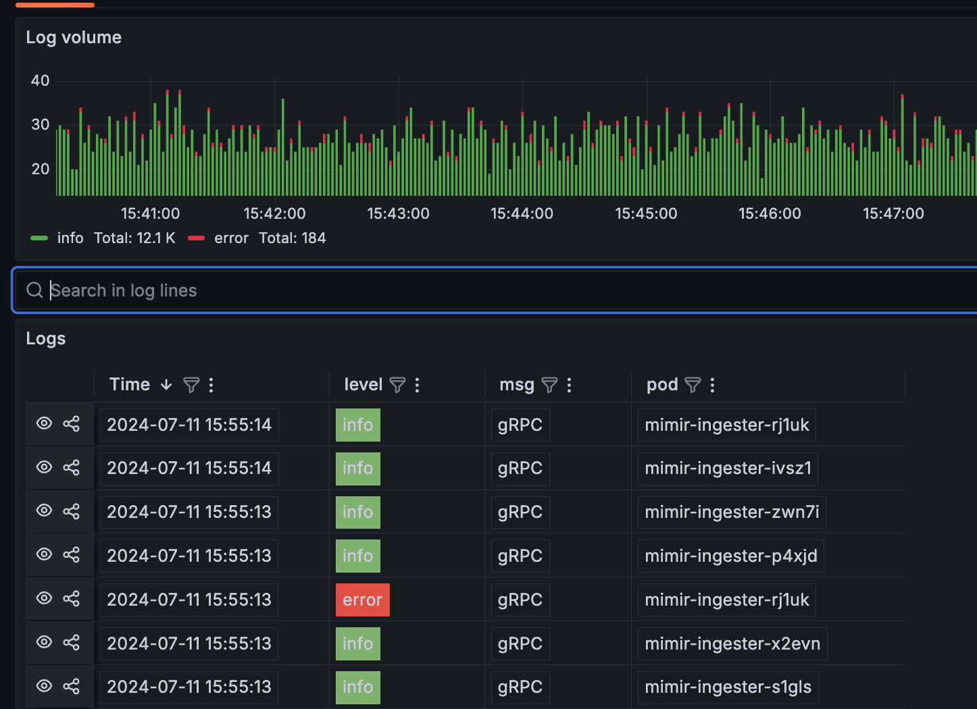The image size is (977, 709).
Task: Toggle eye icon on the error row
Action: [x=44, y=599]
